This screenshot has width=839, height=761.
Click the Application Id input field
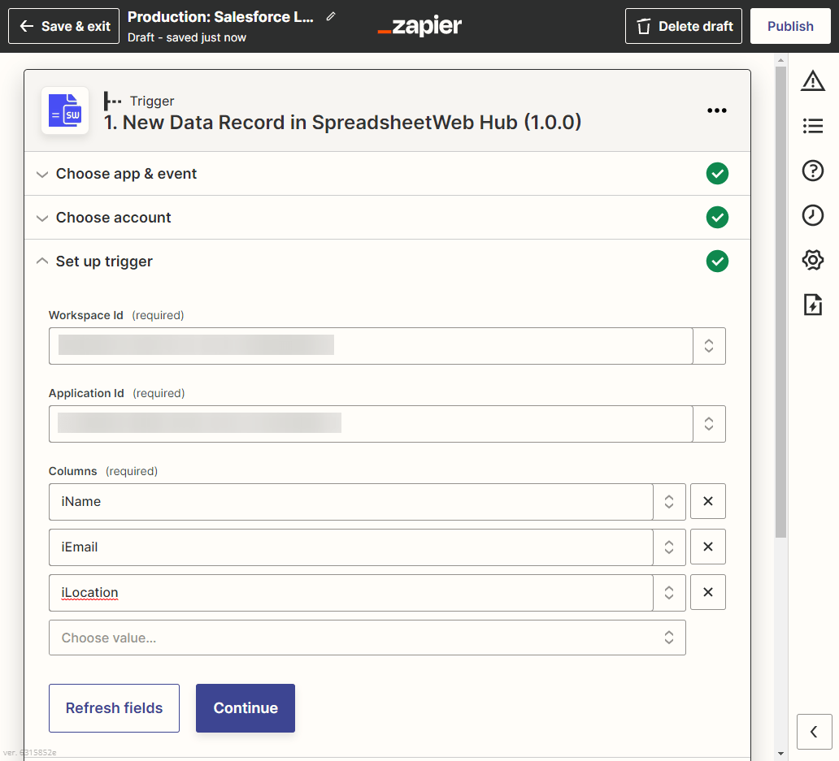click(371, 424)
